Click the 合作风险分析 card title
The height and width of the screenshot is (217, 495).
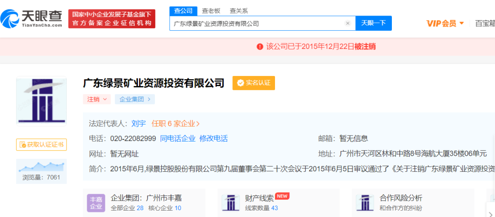click(x=401, y=198)
